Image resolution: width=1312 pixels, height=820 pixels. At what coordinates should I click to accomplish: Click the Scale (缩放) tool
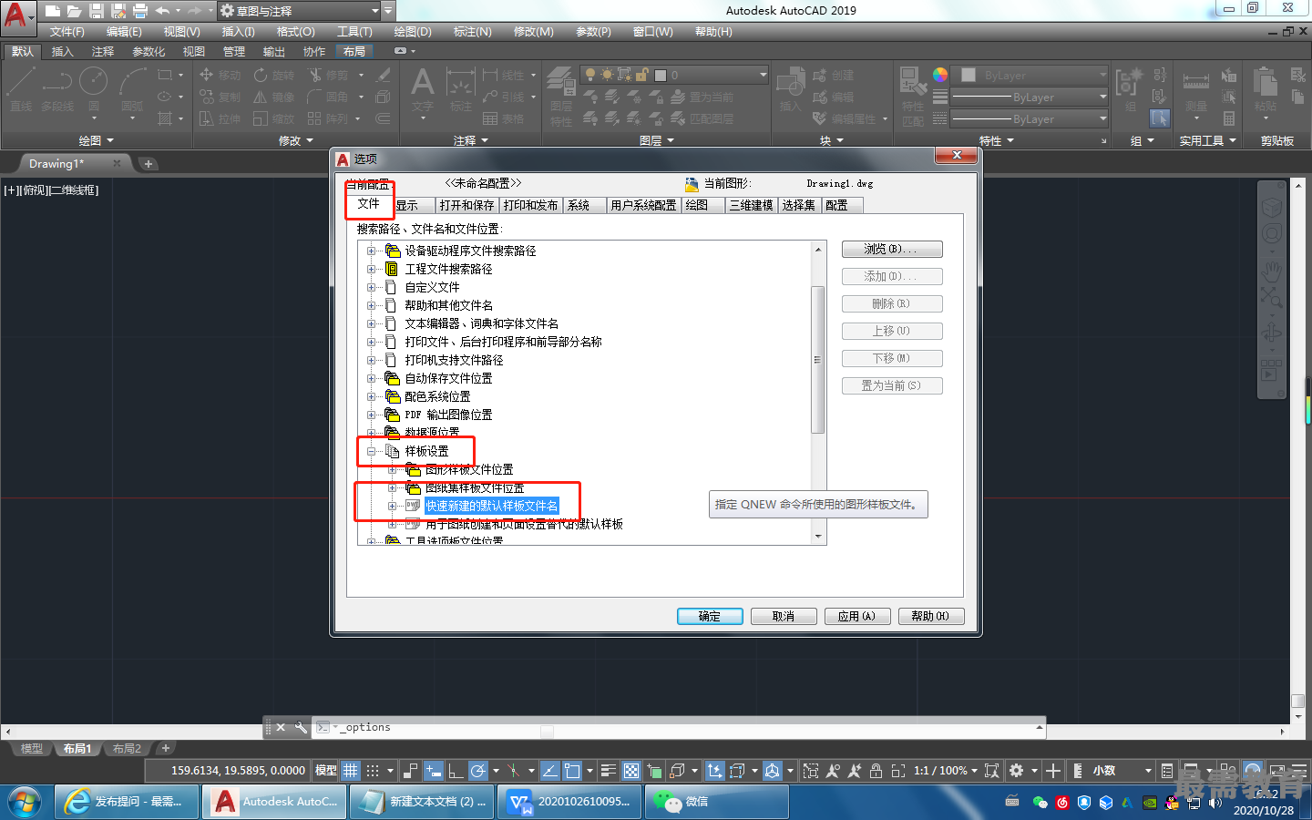(274, 118)
